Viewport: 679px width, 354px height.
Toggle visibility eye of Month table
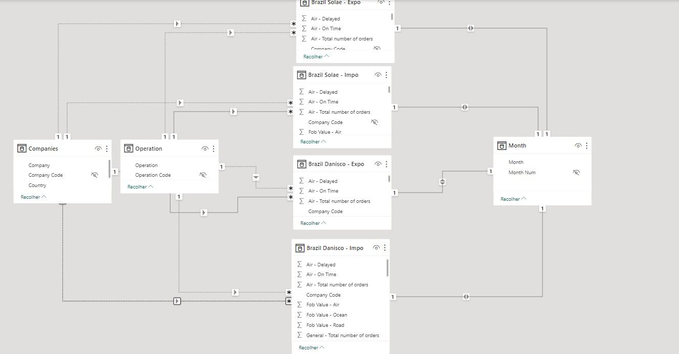(578, 145)
